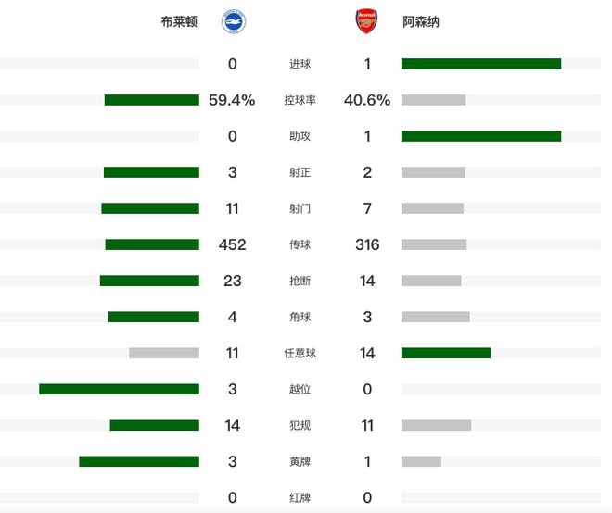Screen dimensions: 612x513
Task: Click Arsenal's green 任意球 bar
Action: point(446,353)
